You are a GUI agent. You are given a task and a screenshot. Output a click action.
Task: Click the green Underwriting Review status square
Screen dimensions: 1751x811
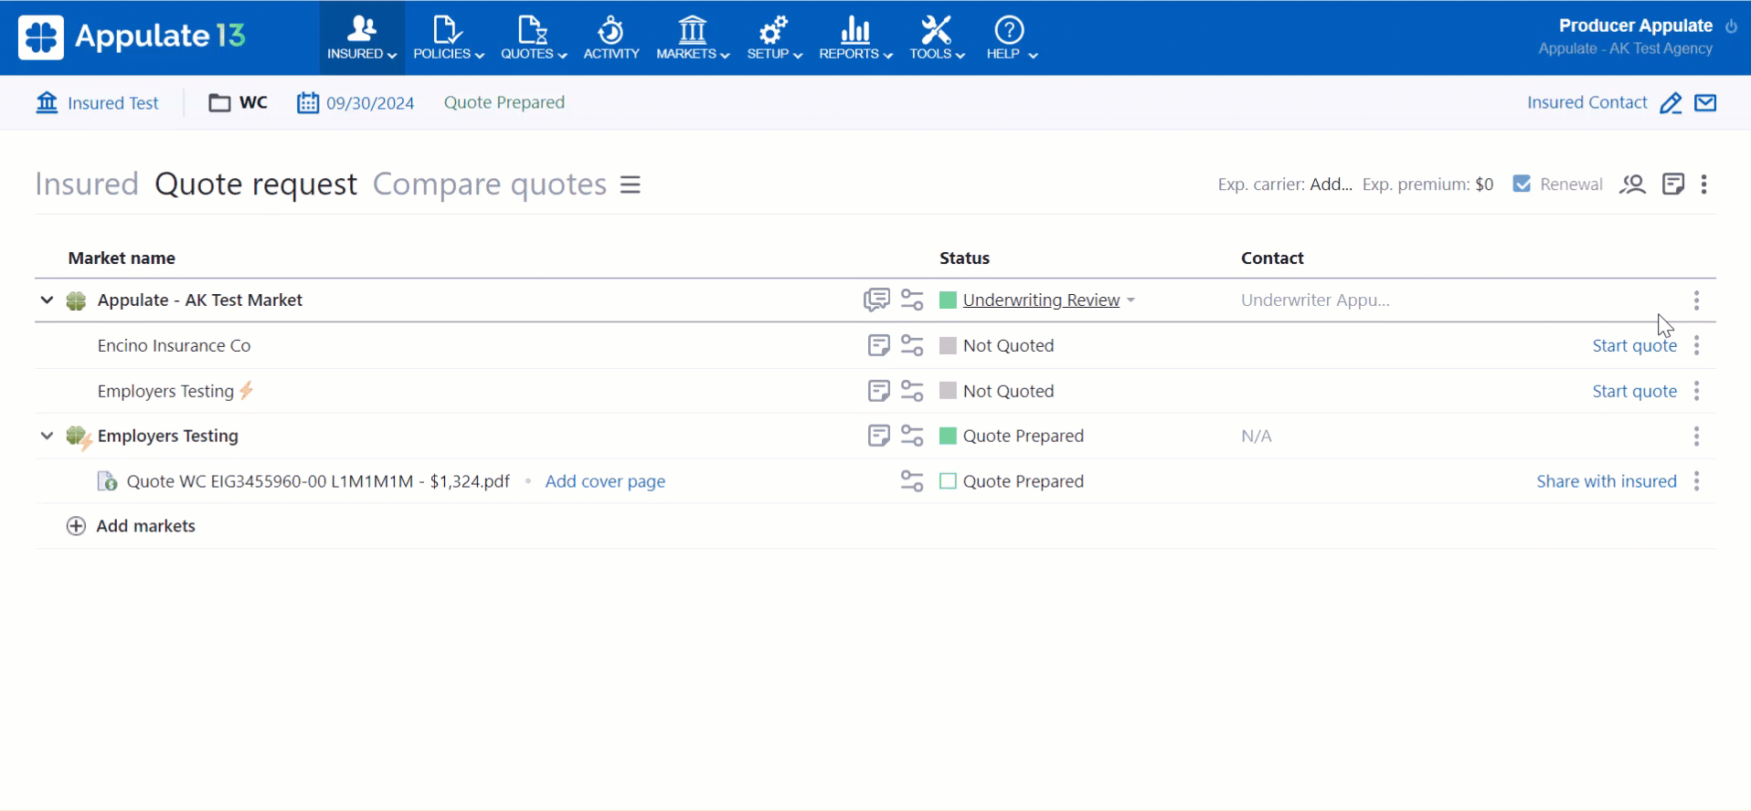(948, 300)
